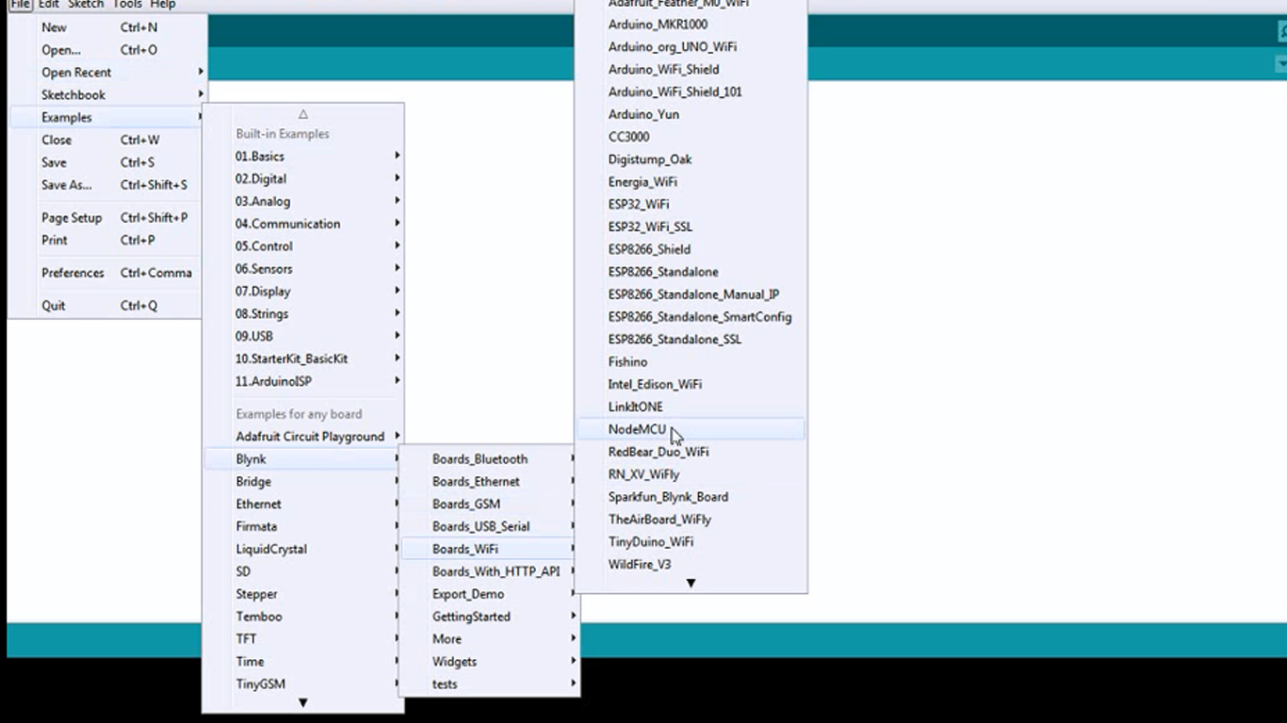Select Boards_WiFi submenu
The height and width of the screenshot is (723, 1287).
click(490, 550)
